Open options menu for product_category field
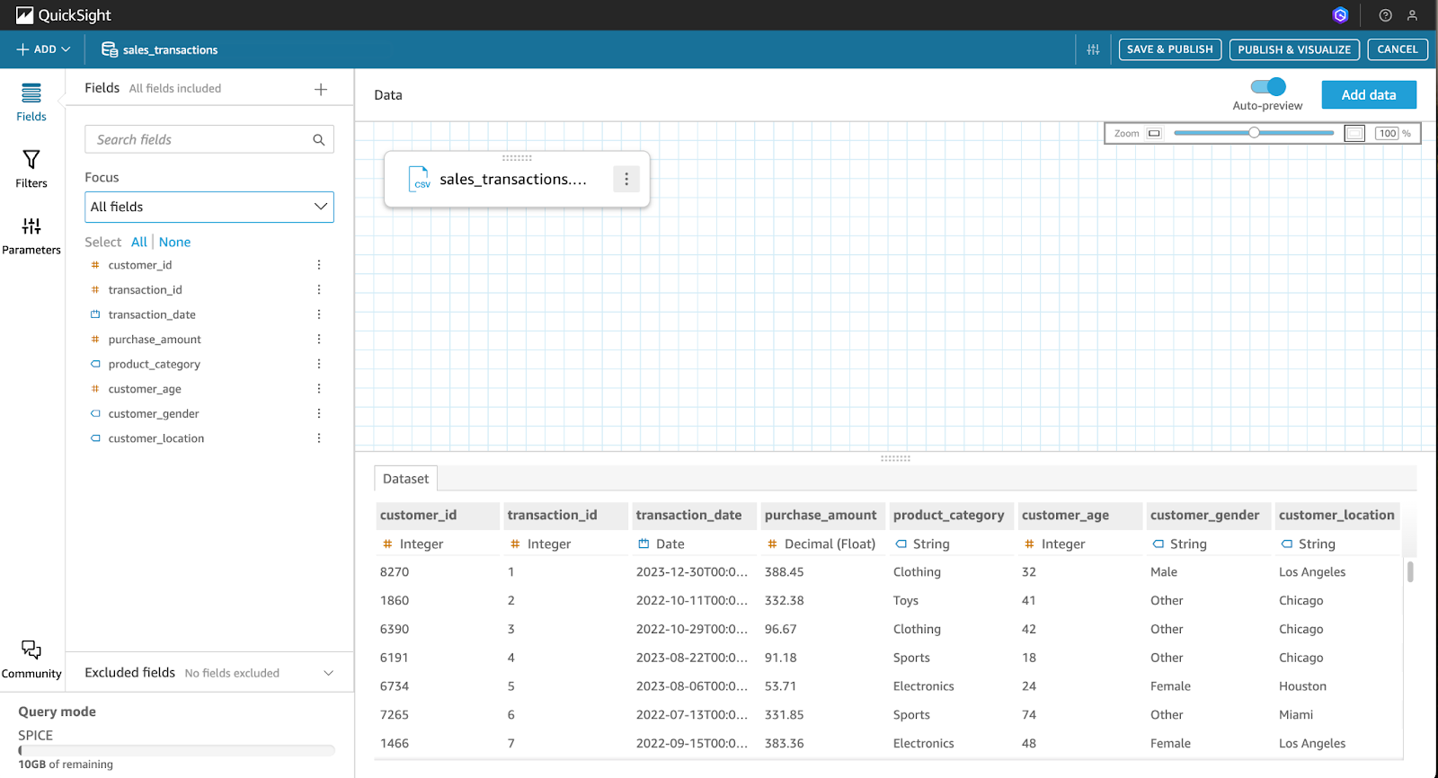The image size is (1438, 778). 318,364
